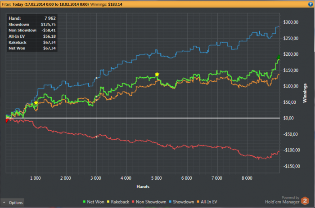Click the Hands x-axis title
Image resolution: width=315 pixels, height=208 pixels.
coord(143,187)
